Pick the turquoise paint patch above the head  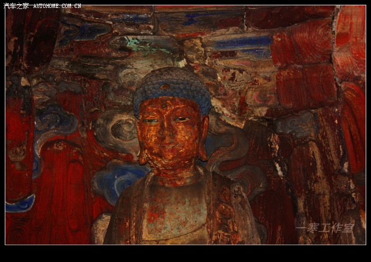pos(139,45)
